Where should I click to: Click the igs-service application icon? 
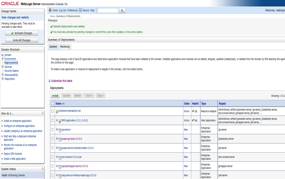tap(60, 130)
